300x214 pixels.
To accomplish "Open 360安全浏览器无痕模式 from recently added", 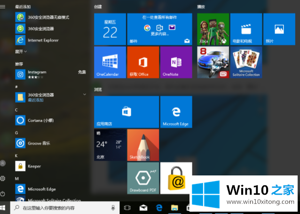I will click(51, 17).
